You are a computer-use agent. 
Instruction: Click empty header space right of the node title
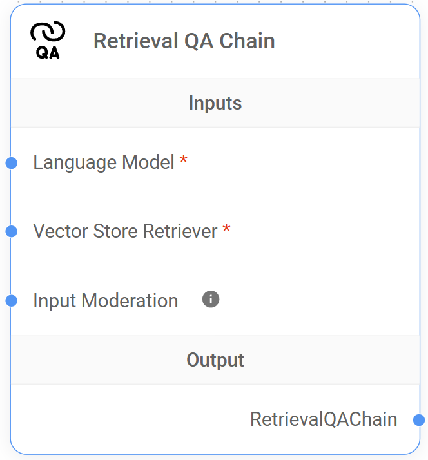(x=348, y=41)
